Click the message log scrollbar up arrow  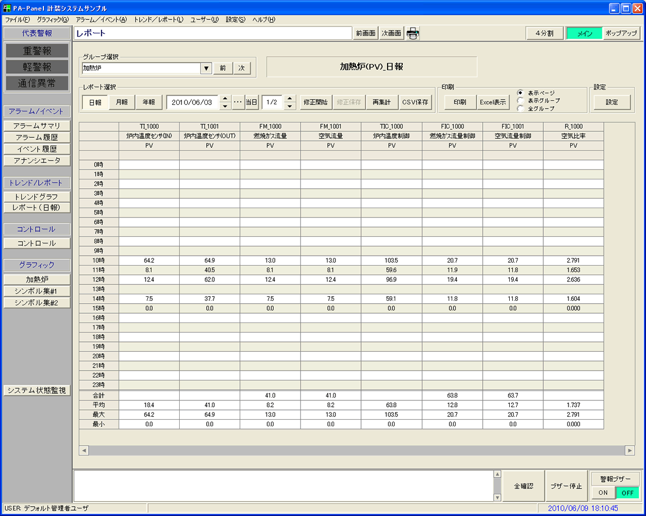tap(497, 474)
